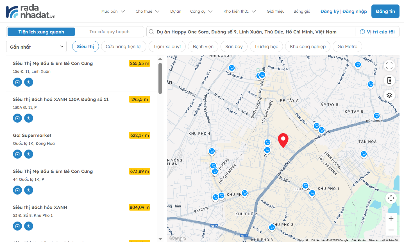Screen dimensions: 404x246
Task: Open the Gần nhất sort dropdown
Action: (37, 47)
